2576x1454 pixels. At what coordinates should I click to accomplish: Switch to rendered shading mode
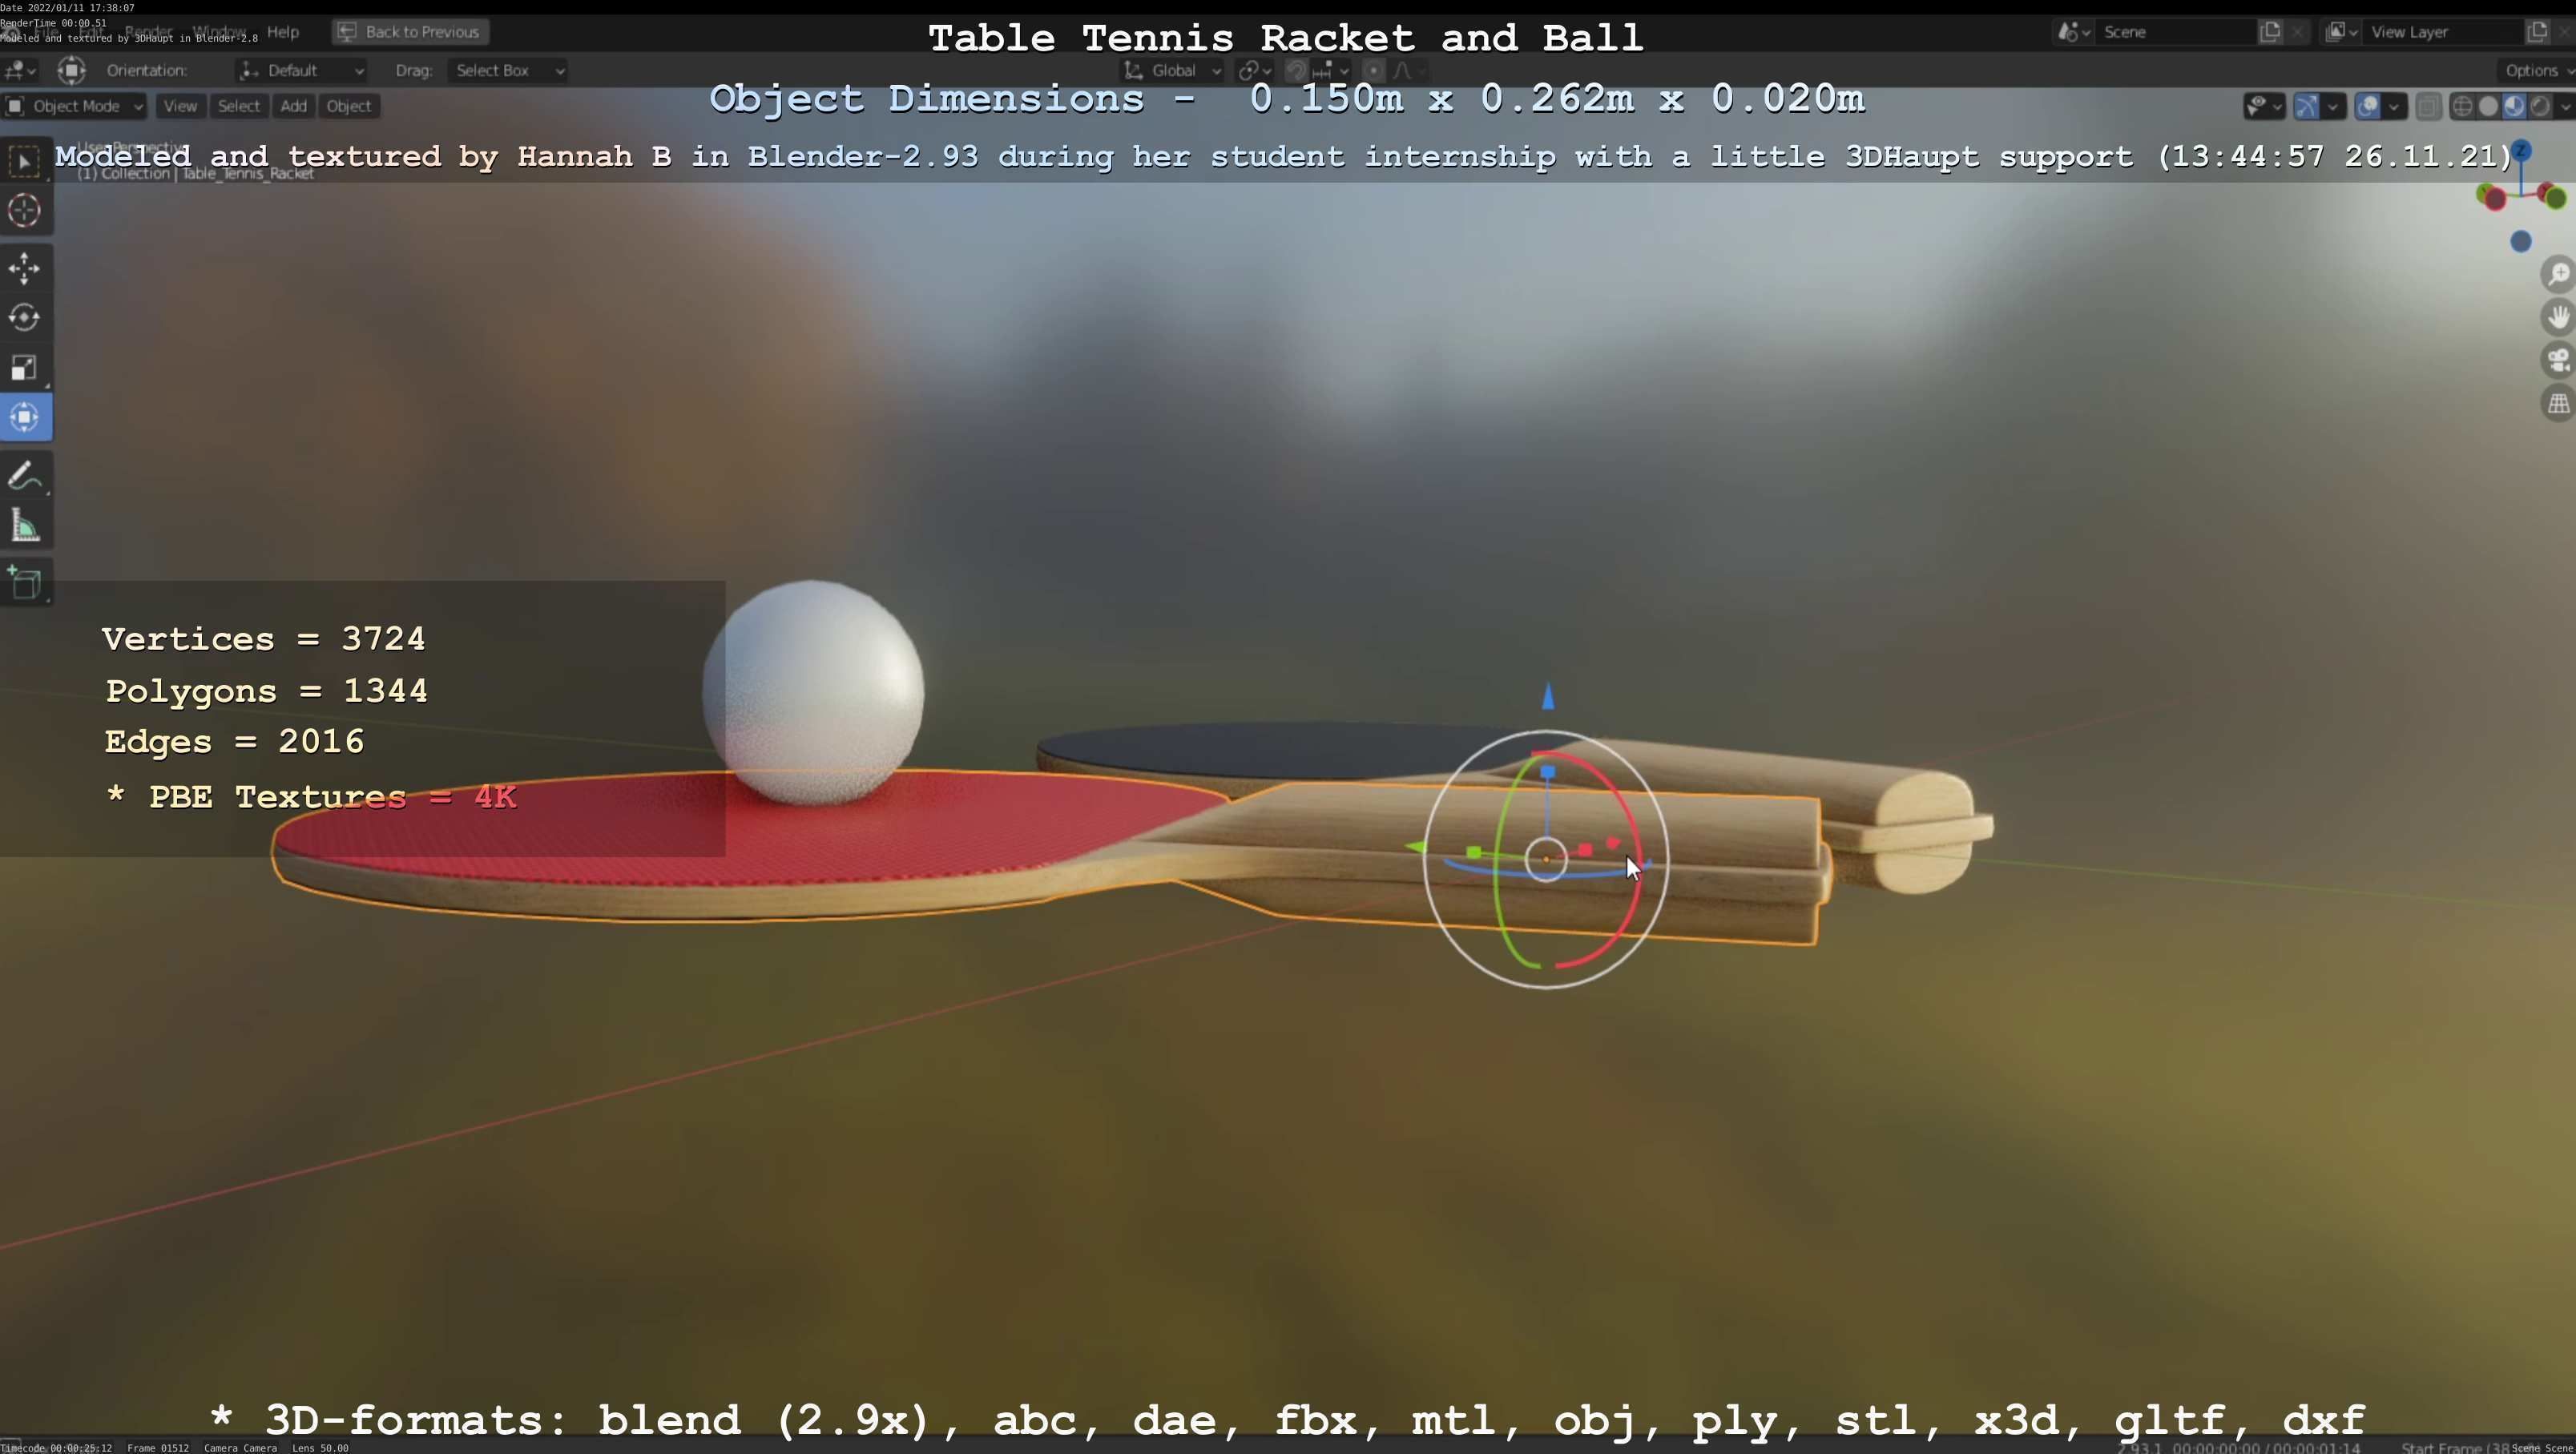[x=2539, y=106]
